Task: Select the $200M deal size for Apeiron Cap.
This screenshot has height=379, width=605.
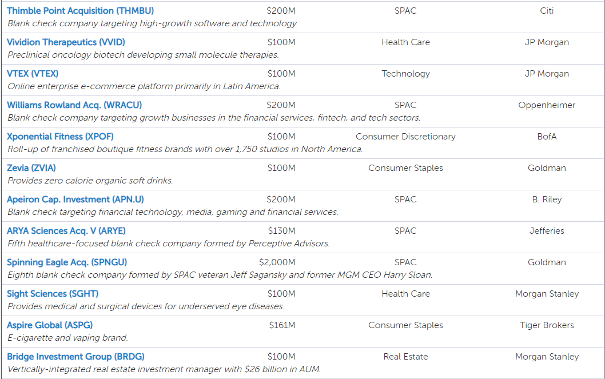Action: [281, 200]
